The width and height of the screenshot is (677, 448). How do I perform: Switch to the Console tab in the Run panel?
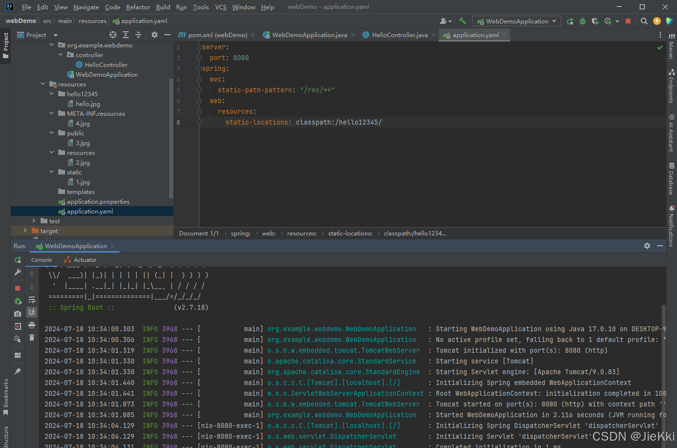click(42, 260)
